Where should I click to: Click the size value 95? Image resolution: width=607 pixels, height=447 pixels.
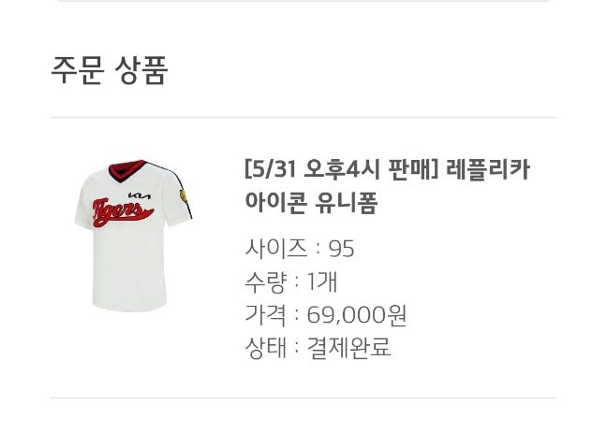click(341, 249)
